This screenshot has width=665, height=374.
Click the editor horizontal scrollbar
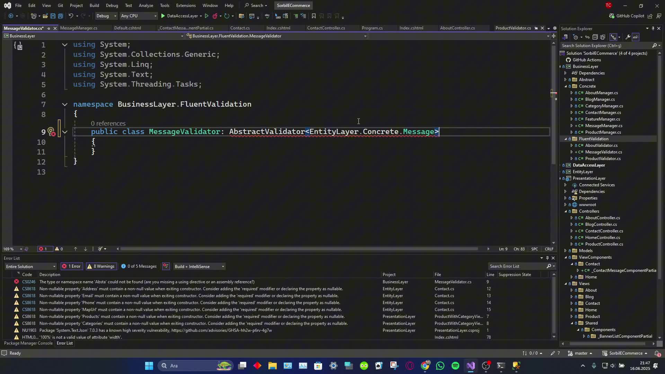coord(299,249)
